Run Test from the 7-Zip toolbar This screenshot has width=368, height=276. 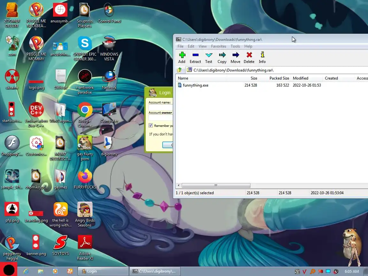(x=209, y=57)
